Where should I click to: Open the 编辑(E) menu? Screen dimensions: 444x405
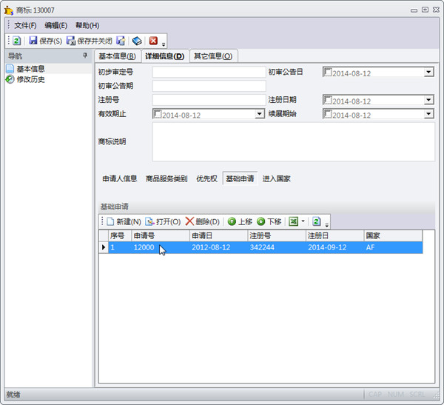click(55, 25)
